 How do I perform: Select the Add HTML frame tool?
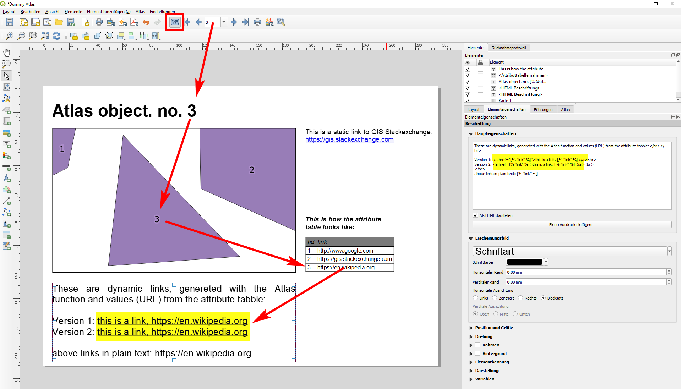[x=6, y=224]
